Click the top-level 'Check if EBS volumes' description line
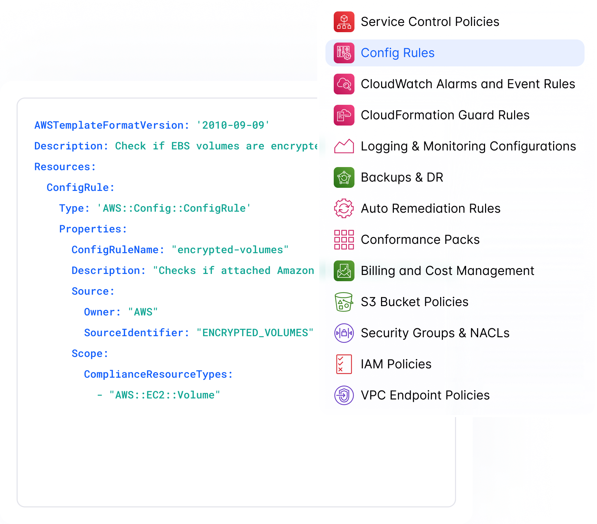This screenshot has height=524, width=597. (x=176, y=146)
